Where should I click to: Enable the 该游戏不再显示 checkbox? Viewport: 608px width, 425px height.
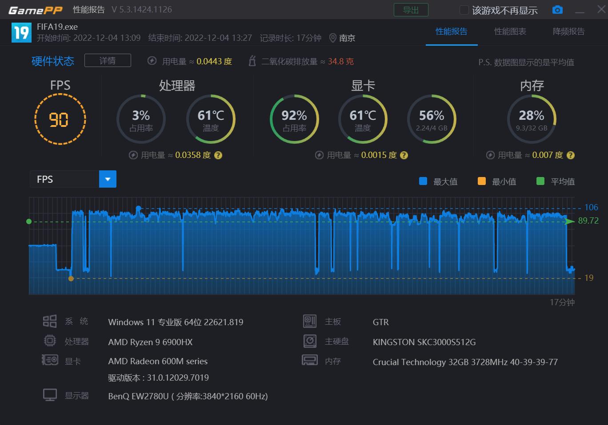[x=464, y=9]
